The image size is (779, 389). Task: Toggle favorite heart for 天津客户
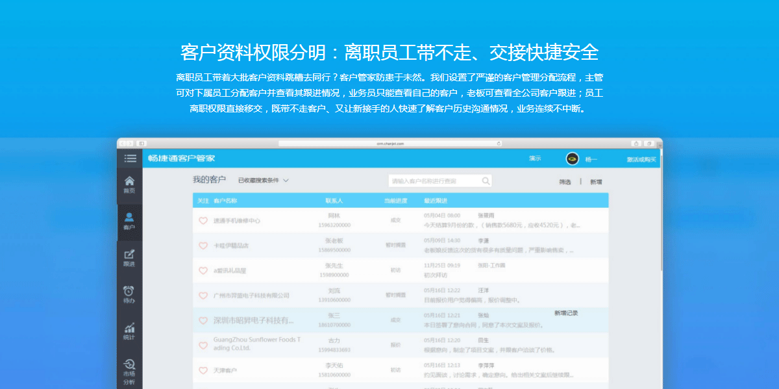[203, 370]
